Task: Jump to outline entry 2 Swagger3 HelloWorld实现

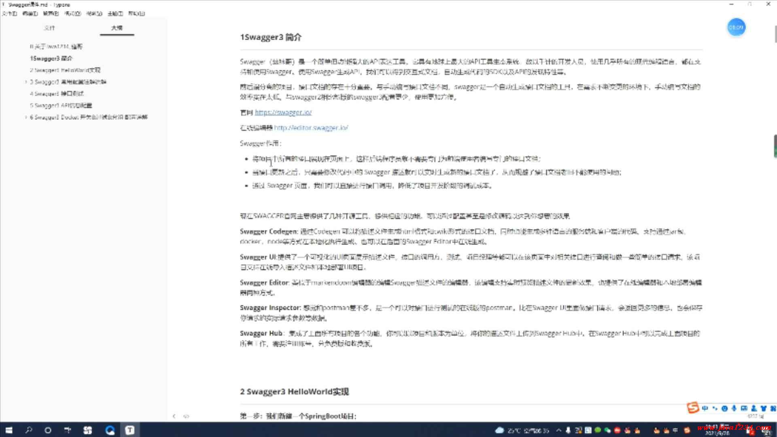Action: tap(65, 70)
